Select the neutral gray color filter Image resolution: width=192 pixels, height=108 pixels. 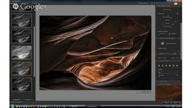click(x=159, y=66)
